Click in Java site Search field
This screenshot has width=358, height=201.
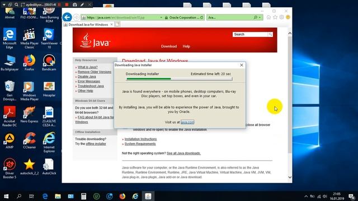[250, 35]
